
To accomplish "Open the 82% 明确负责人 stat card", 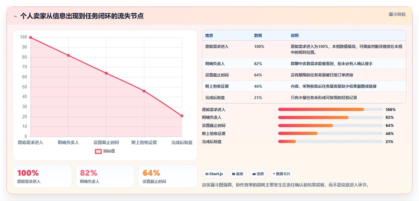I will pyautogui.click(x=105, y=176).
